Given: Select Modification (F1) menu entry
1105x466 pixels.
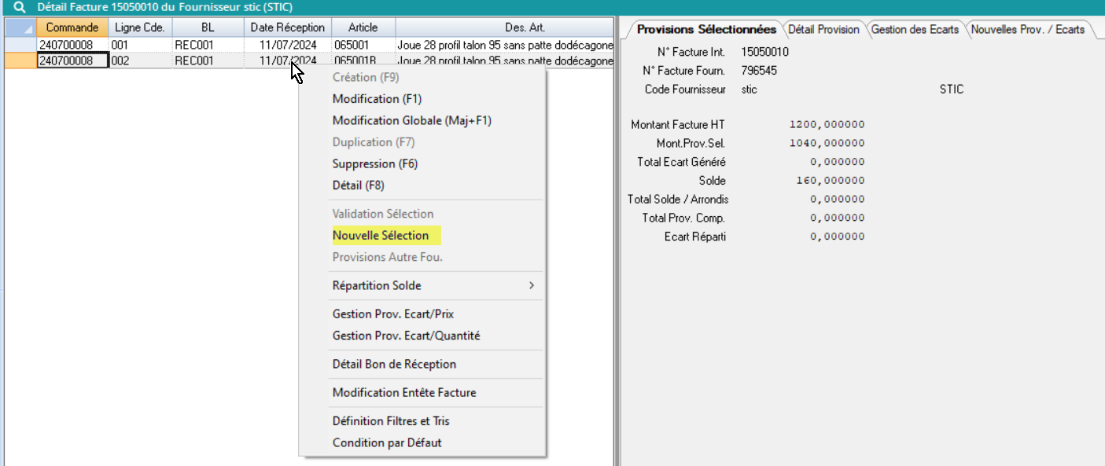Looking at the screenshot, I should (366, 99).
